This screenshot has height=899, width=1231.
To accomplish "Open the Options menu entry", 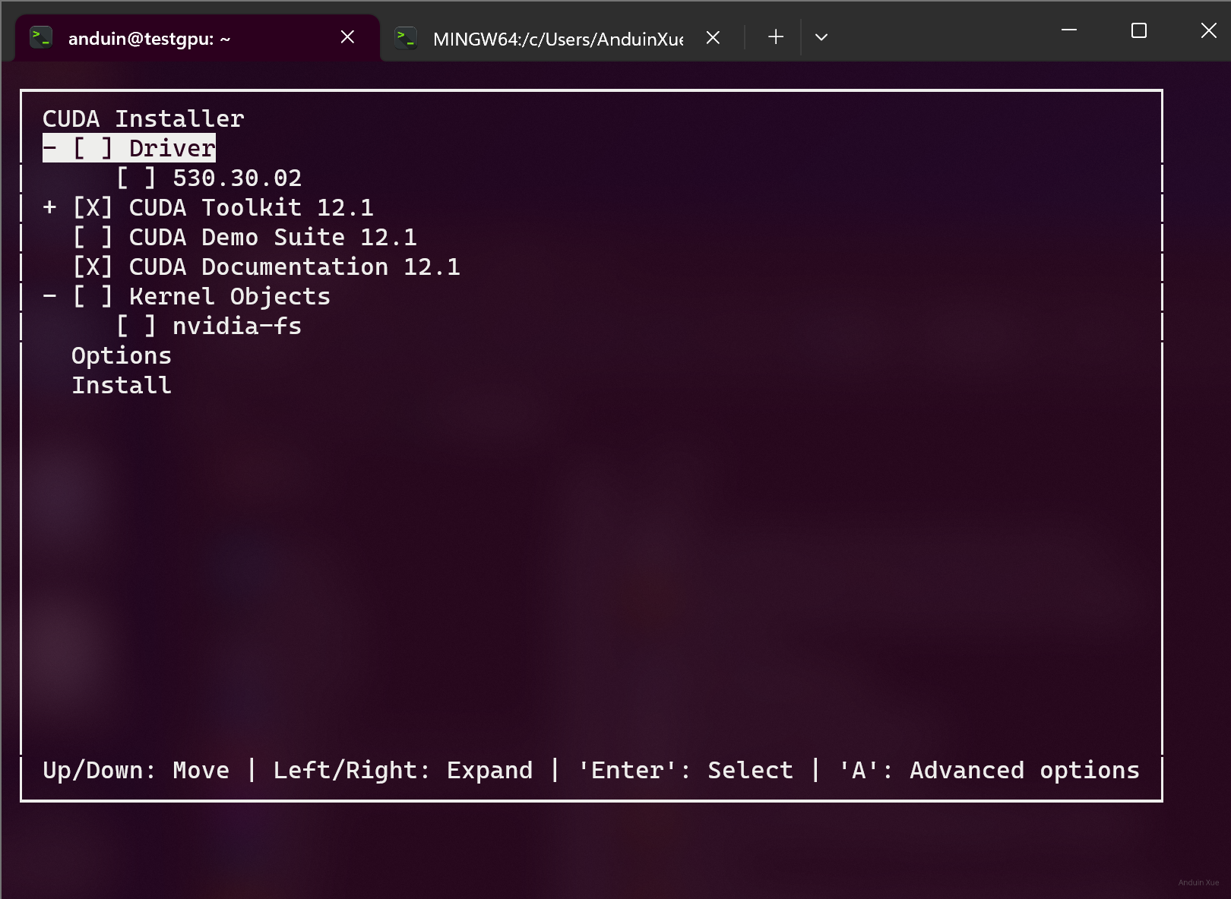I will click(x=122, y=355).
